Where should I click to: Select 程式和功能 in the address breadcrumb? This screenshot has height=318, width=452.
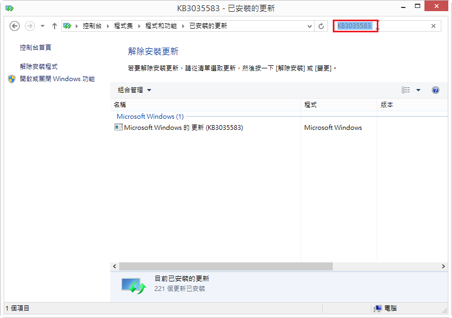[x=161, y=26]
